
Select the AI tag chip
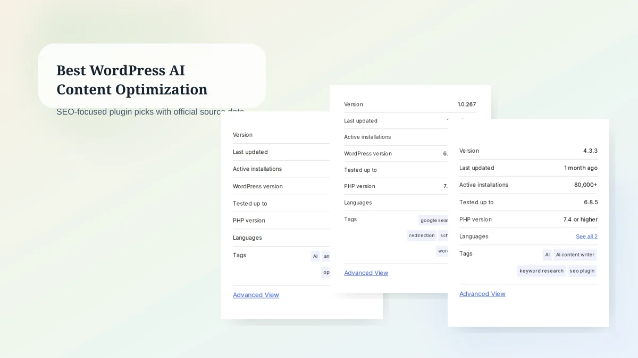pyautogui.click(x=547, y=254)
